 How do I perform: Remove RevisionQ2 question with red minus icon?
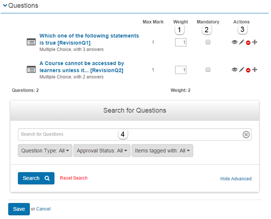248,70
